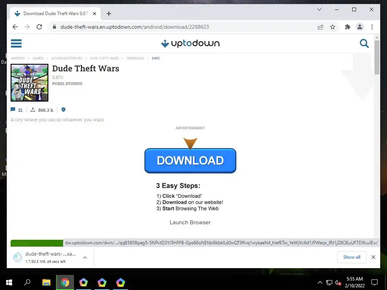The image size is (387, 290).
Task: Click the comments speech bubble icon
Action: click(x=13, y=110)
